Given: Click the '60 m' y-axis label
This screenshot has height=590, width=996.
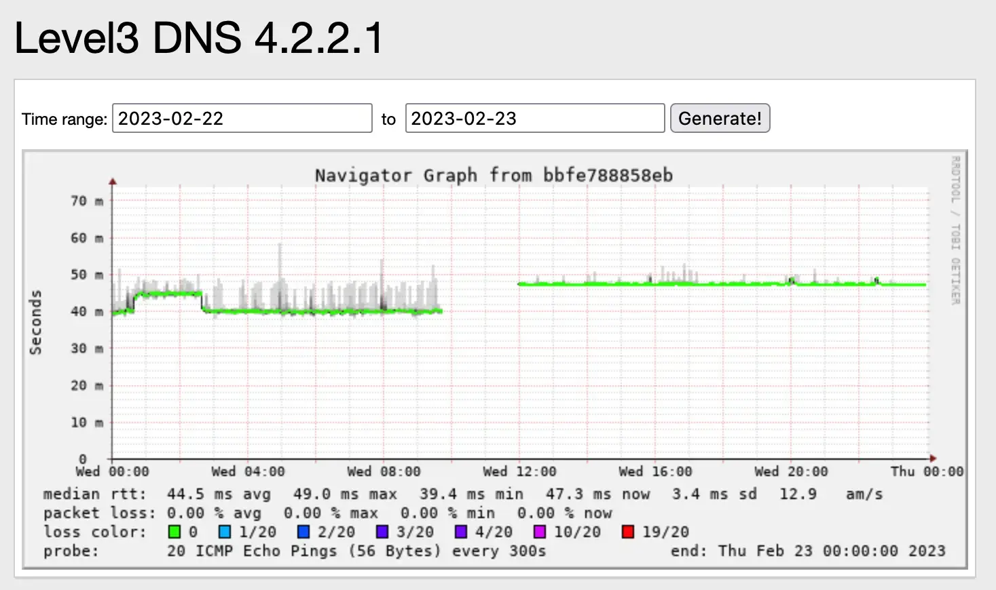Looking at the screenshot, I should coord(87,238).
